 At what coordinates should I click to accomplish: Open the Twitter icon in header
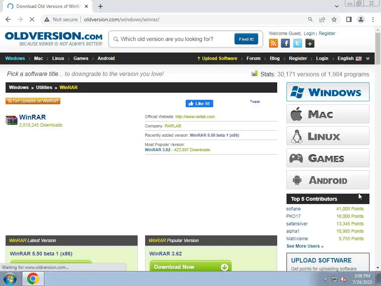[x=297, y=43]
